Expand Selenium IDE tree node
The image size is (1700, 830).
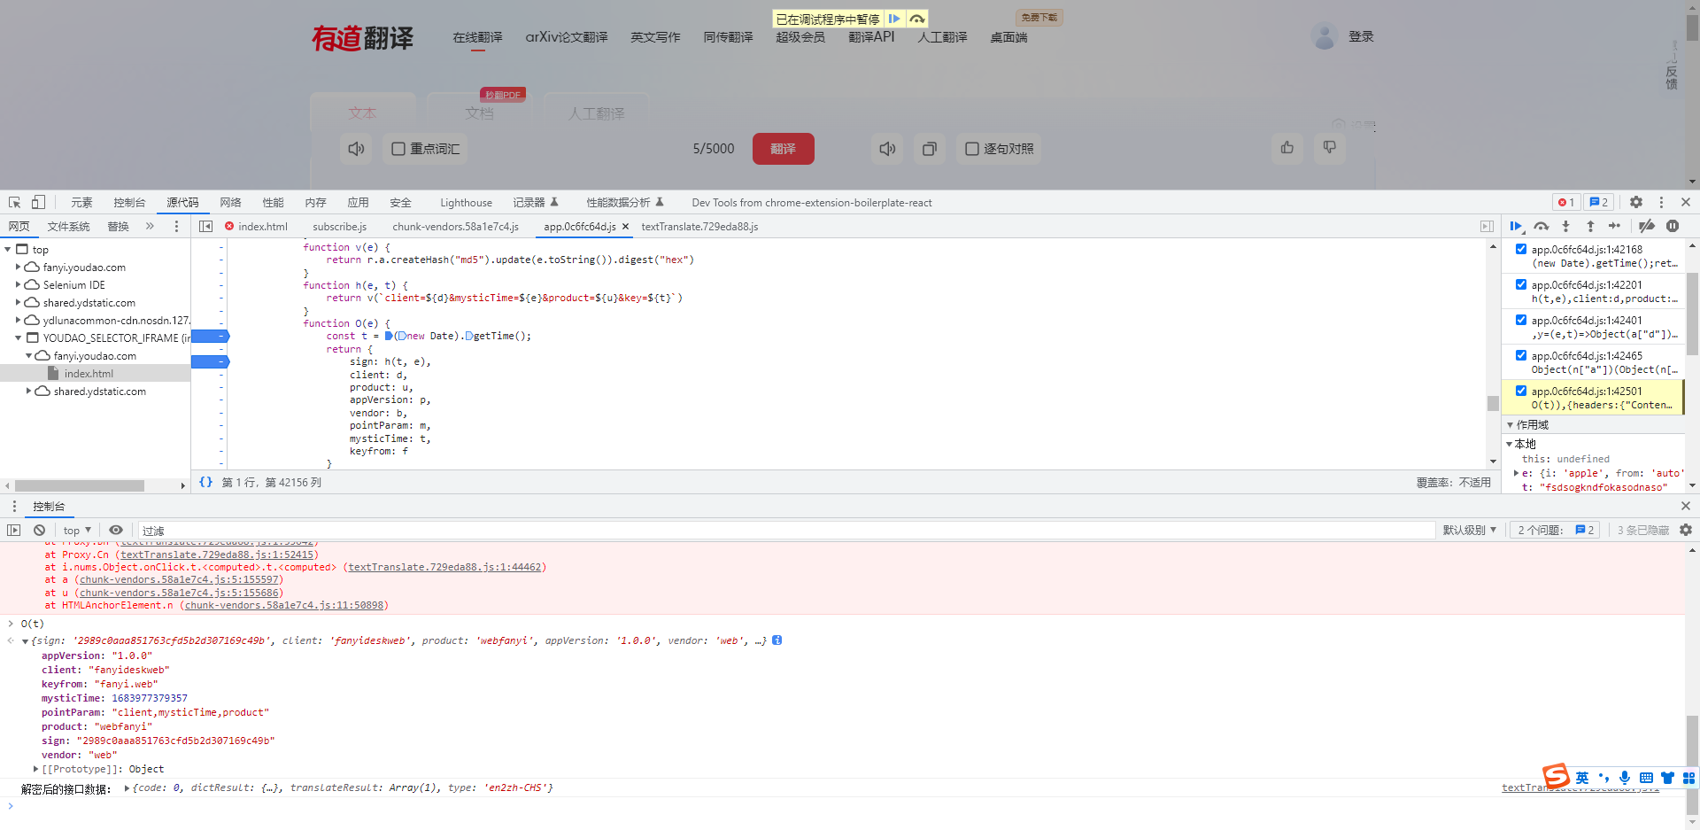click(x=18, y=284)
